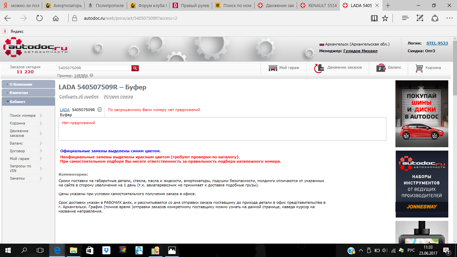Click the LADA brand link
This screenshot has width=457, height=257.
tap(65, 109)
